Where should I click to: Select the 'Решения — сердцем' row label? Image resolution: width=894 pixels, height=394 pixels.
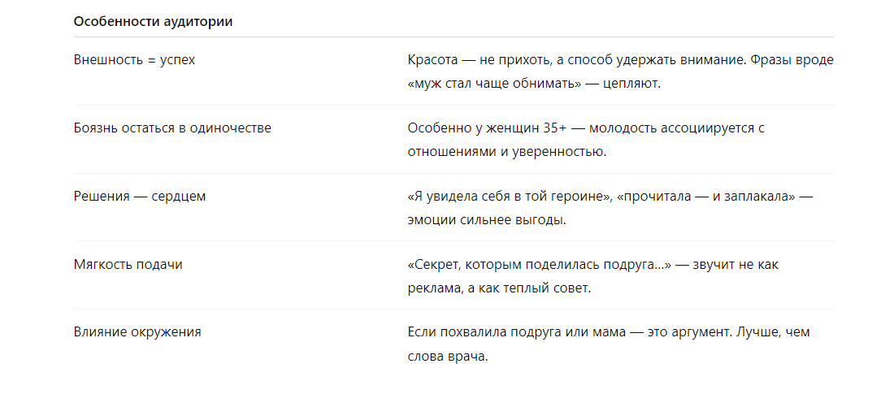[140, 197]
